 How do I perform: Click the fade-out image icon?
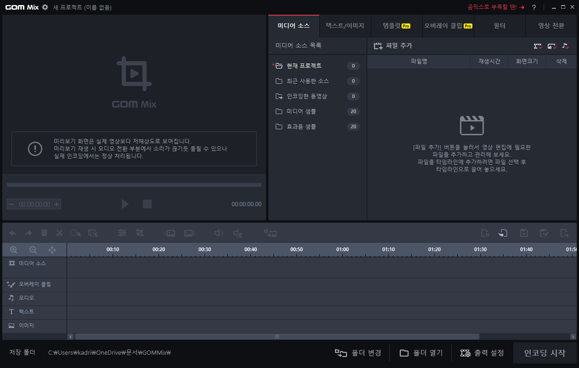click(x=190, y=233)
